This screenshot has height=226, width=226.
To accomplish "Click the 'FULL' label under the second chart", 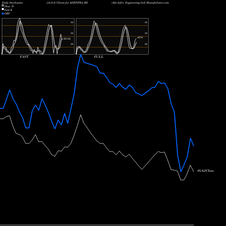I will coord(99,56).
